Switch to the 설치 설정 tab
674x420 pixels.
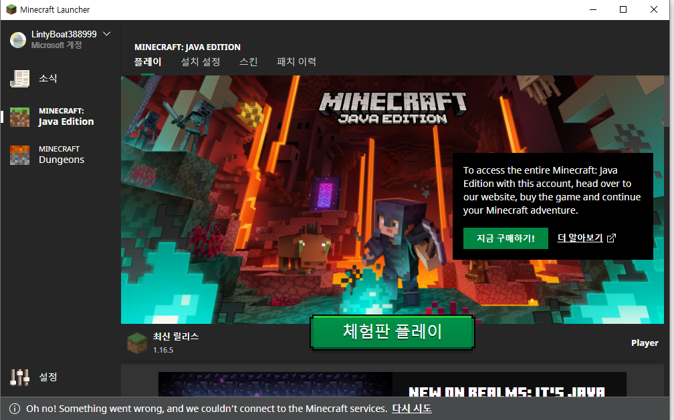point(201,62)
